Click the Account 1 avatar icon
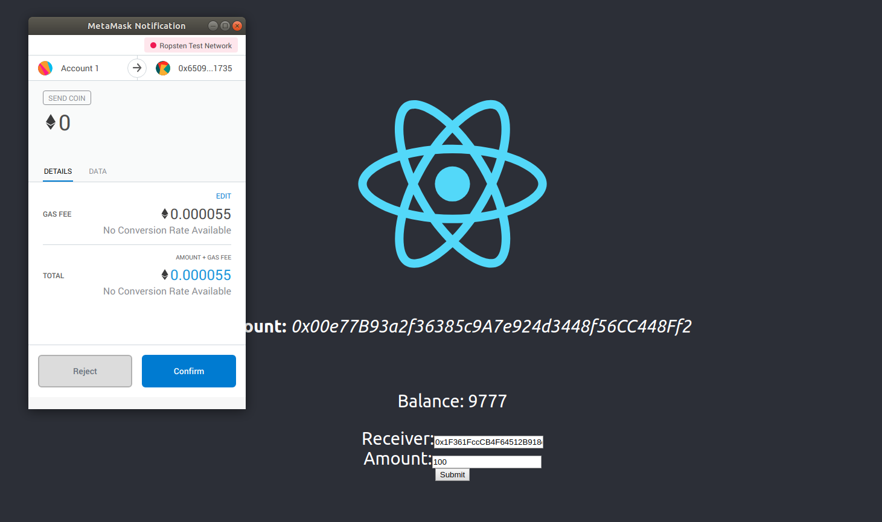Screen dimensions: 882x522 [45, 68]
